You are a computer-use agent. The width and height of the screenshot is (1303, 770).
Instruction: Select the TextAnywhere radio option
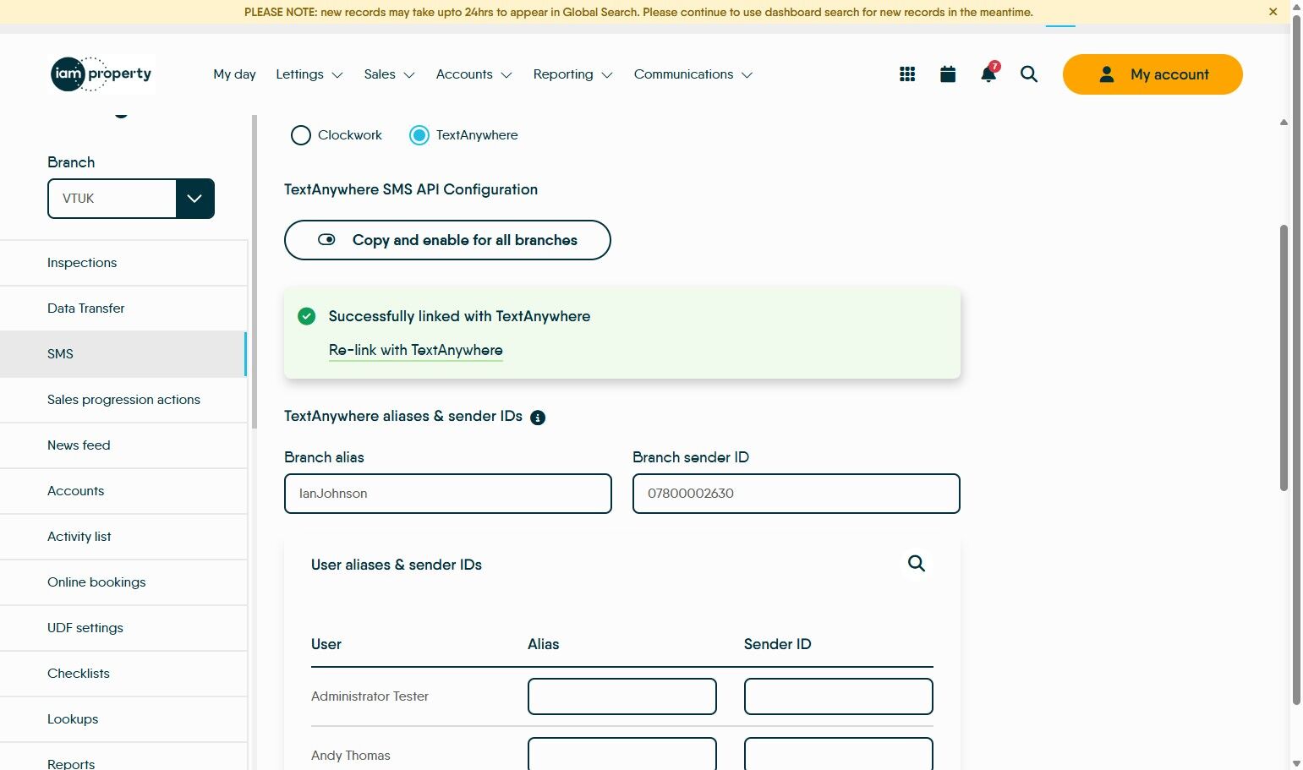(x=419, y=135)
